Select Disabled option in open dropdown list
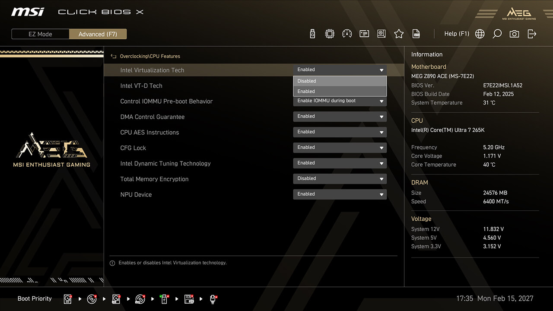The height and width of the screenshot is (311, 553). (x=340, y=81)
